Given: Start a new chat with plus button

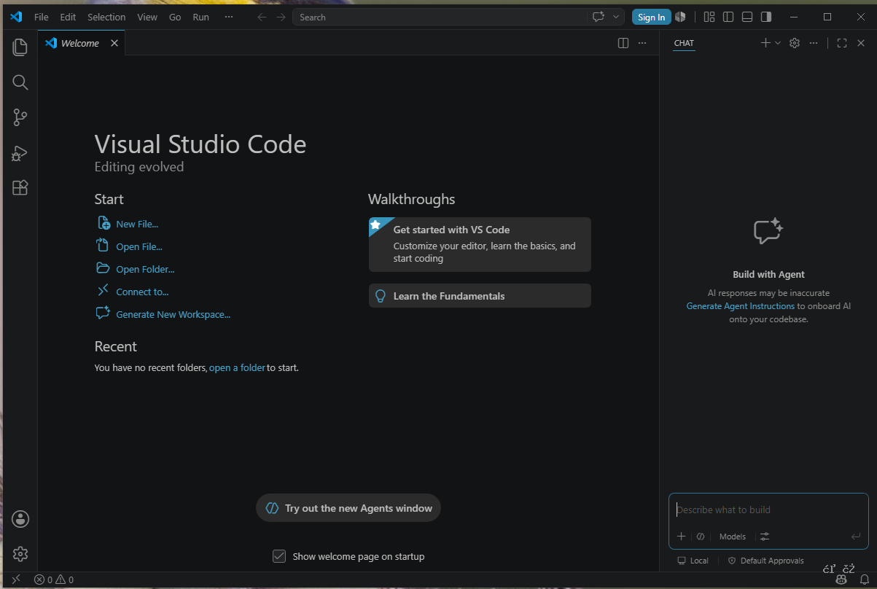Looking at the screenshot, I should [765, 43].
